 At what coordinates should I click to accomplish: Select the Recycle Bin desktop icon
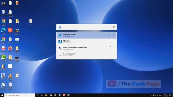3,13
